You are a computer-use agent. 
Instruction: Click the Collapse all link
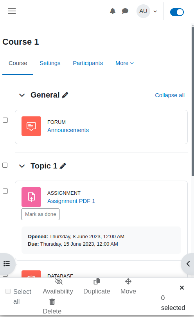(x=170, y=95)
